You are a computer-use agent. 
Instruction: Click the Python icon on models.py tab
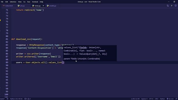(x=48, y=6)
